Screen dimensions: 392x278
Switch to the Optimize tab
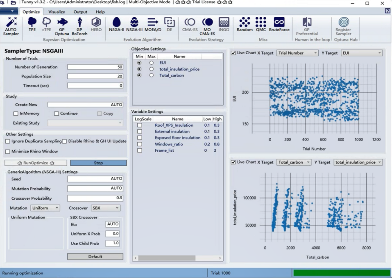31,12
